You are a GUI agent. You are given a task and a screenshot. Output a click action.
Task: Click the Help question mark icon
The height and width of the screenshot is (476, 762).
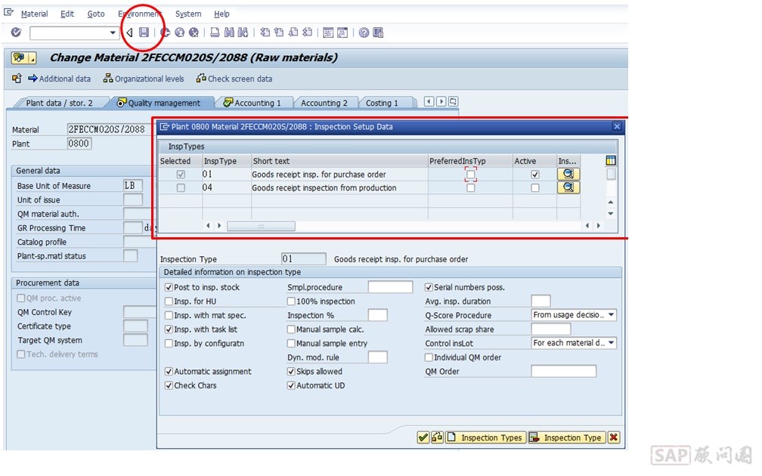tap(364, 32)
